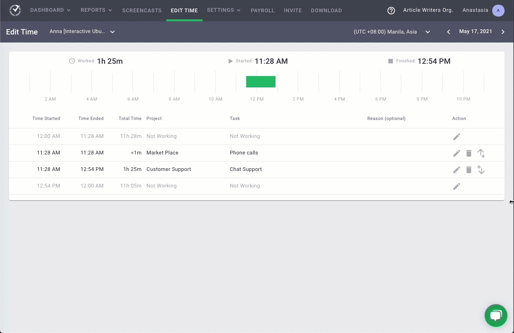The image size is (514, 333).
Task: Select the Phone calls task cell
Action: pyautogui.click(x=244, y=153)
